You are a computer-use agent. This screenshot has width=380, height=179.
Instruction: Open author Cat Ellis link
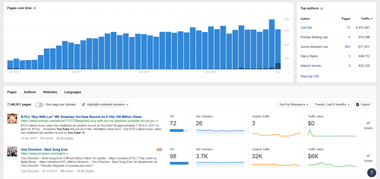306,28
